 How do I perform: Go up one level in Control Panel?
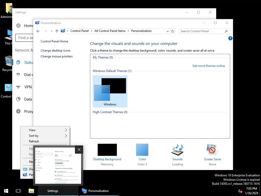coord(57,31)
